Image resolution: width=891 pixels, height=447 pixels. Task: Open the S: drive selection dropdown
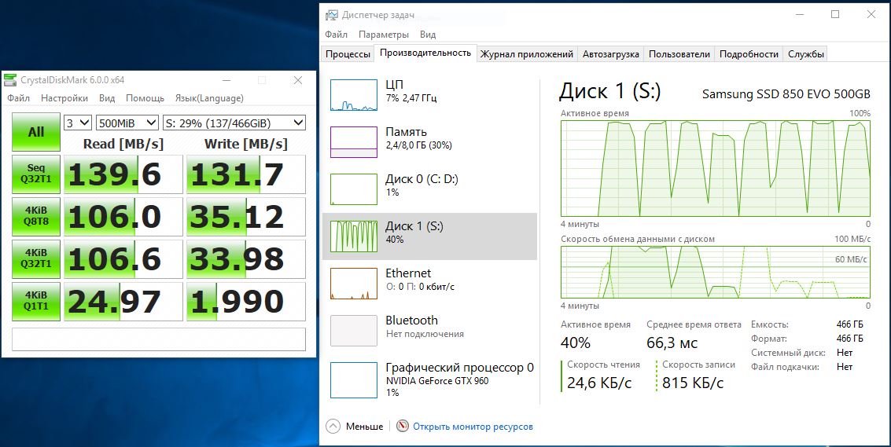pos(234,123)
